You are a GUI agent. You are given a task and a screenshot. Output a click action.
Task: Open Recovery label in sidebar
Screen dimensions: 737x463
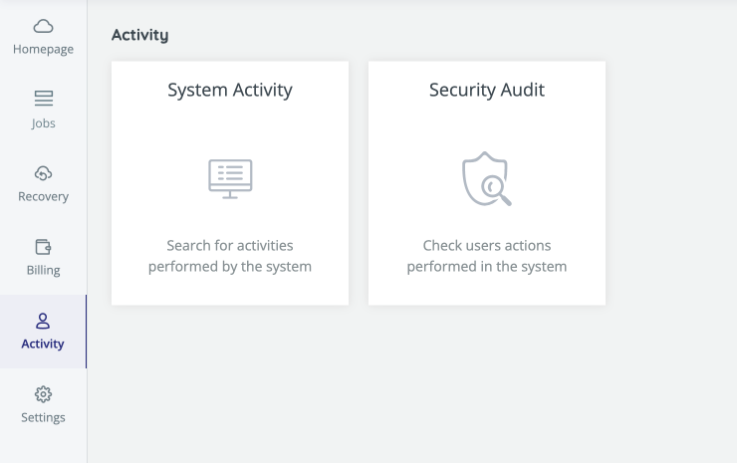coord(43,196)
